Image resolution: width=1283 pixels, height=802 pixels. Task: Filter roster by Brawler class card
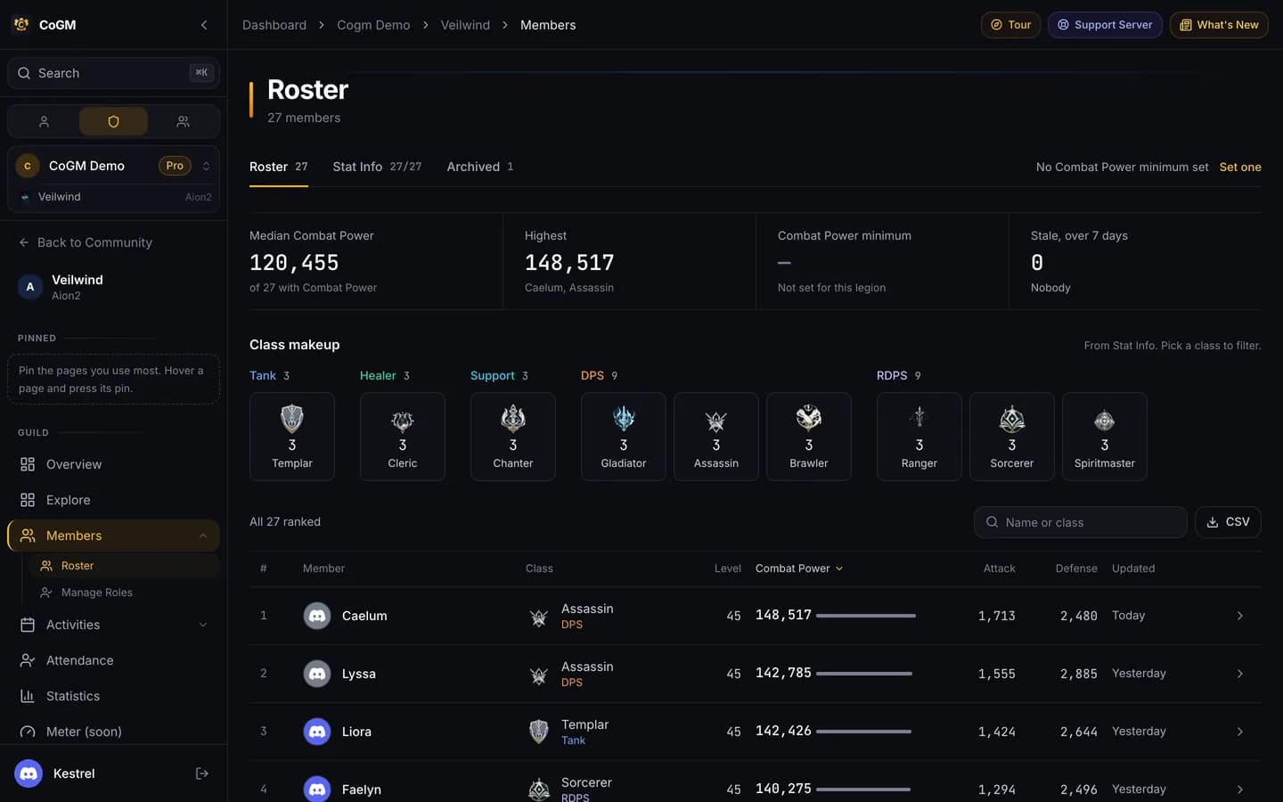coord(809,437)
